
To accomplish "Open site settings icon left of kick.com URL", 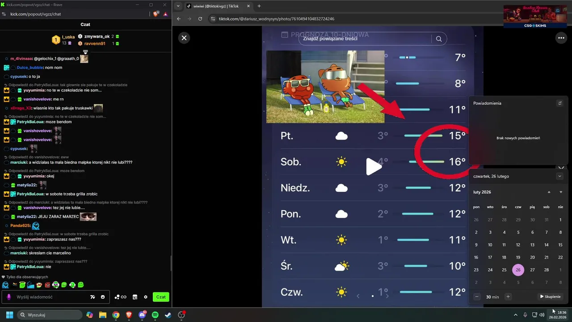I will (4, 14).
